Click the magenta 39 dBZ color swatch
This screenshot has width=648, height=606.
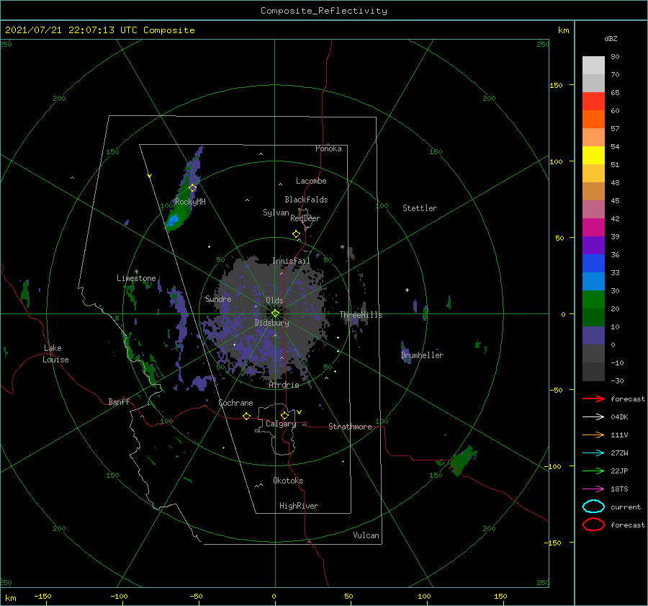point(593,228)
